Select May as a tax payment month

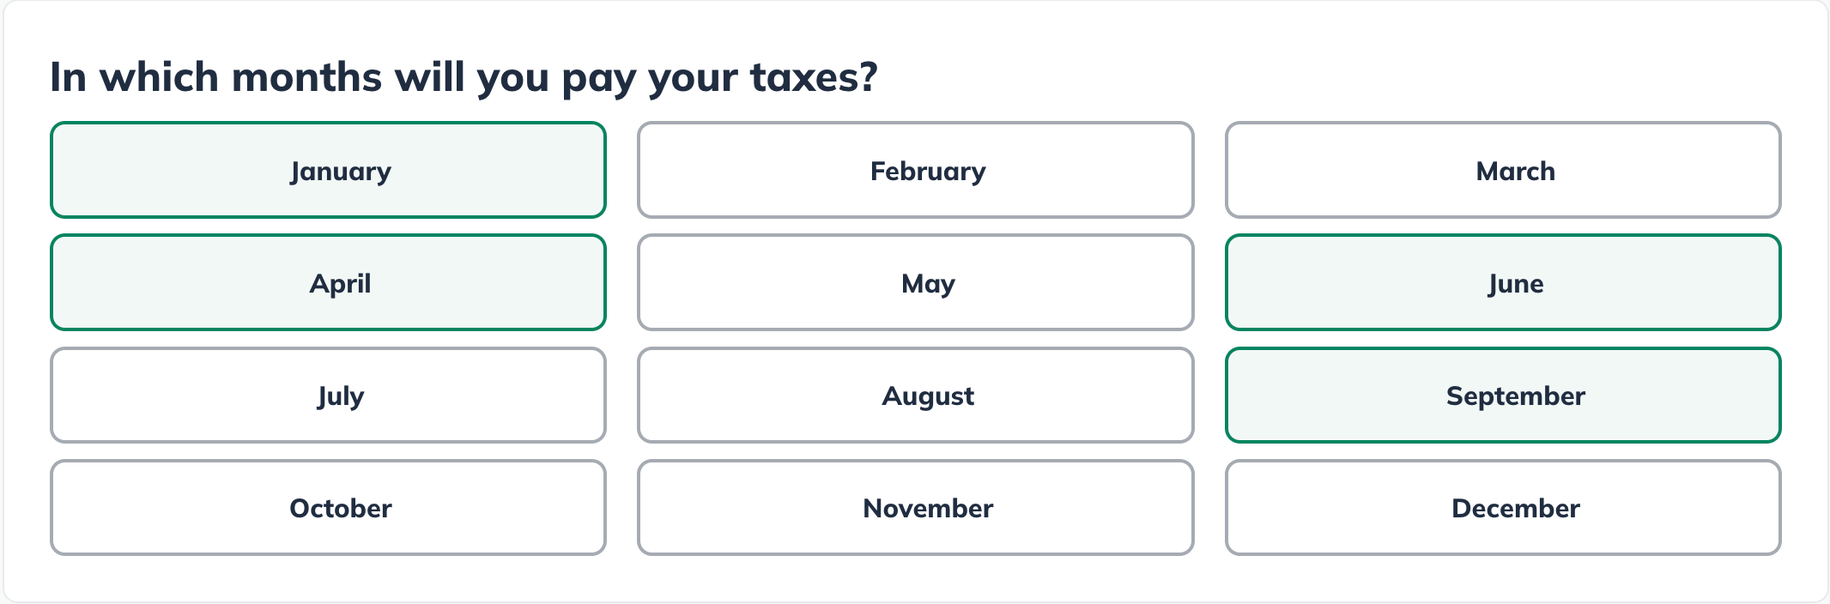tap(926, 282)
